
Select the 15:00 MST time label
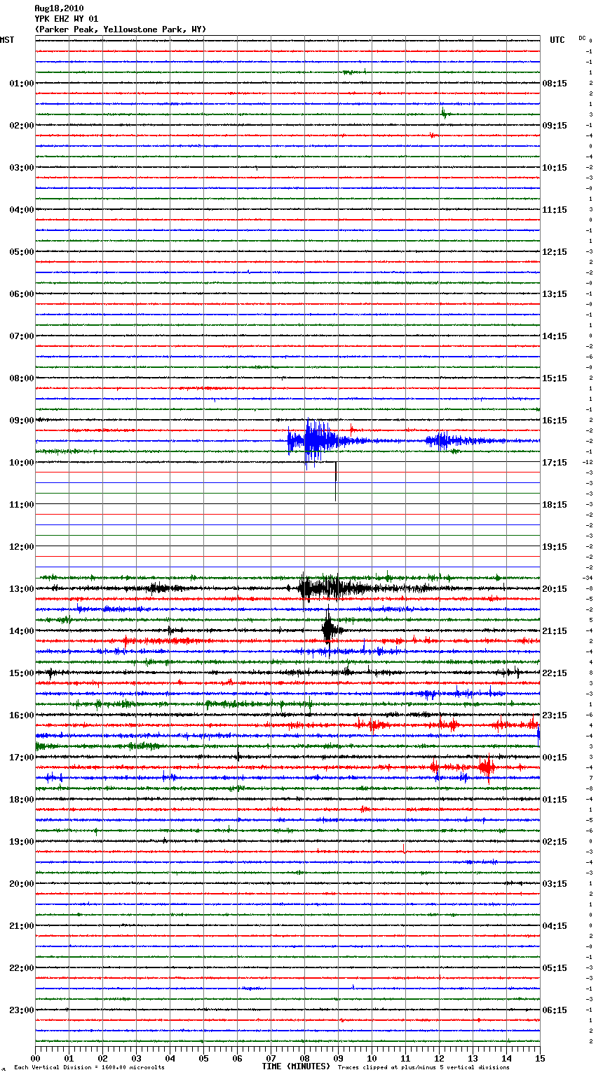click(22, 673)
